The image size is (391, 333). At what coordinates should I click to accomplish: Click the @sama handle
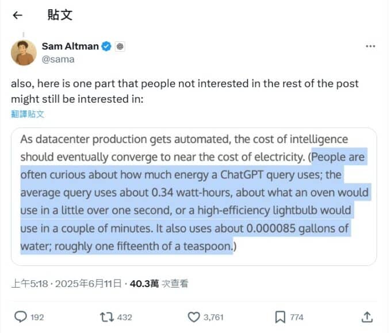click(57, 59)
